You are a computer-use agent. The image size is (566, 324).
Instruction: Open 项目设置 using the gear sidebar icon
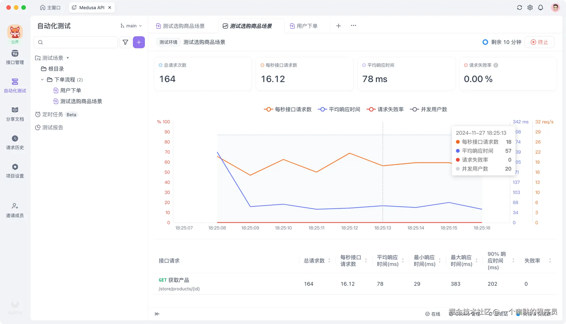click(15, 171)
